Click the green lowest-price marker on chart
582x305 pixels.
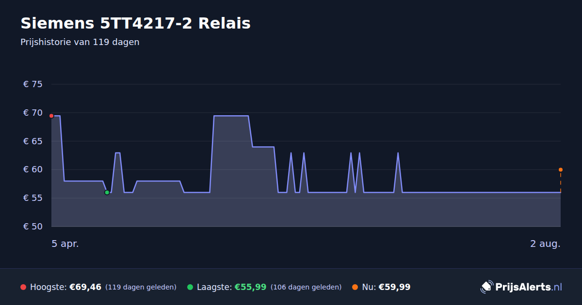(x=107, y=192)
